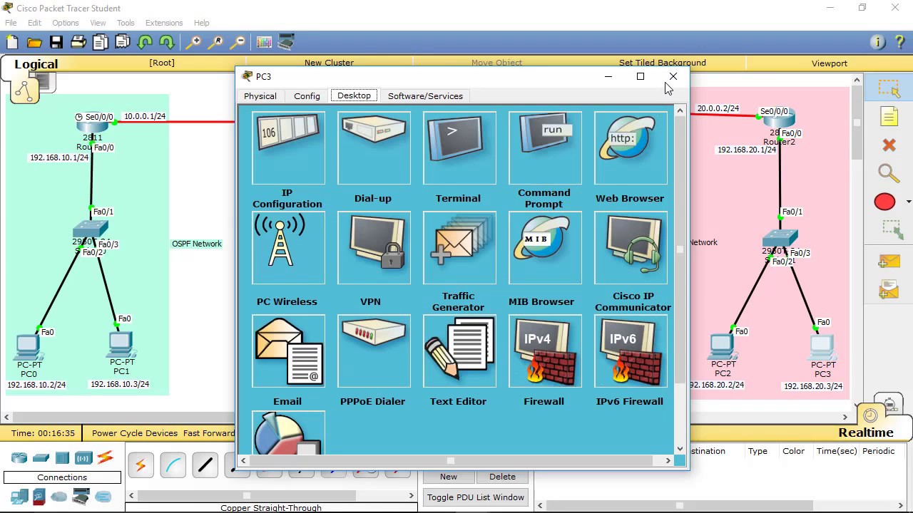Image resolution: width=913 pixels, height=513 pixels.
Task: Launch the Text Editor
Action: 459,351
